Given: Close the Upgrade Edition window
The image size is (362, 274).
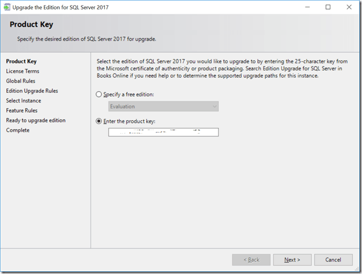Looking at the screenshot, I should point(349,7).
